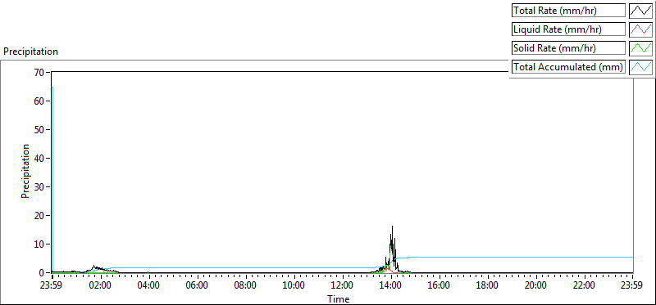656x305 pixels.
Task: Click the Total Rate black line icon
Action: 640,11
